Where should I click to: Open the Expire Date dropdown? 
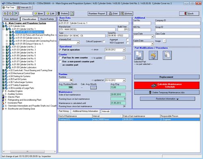[152, 44]
